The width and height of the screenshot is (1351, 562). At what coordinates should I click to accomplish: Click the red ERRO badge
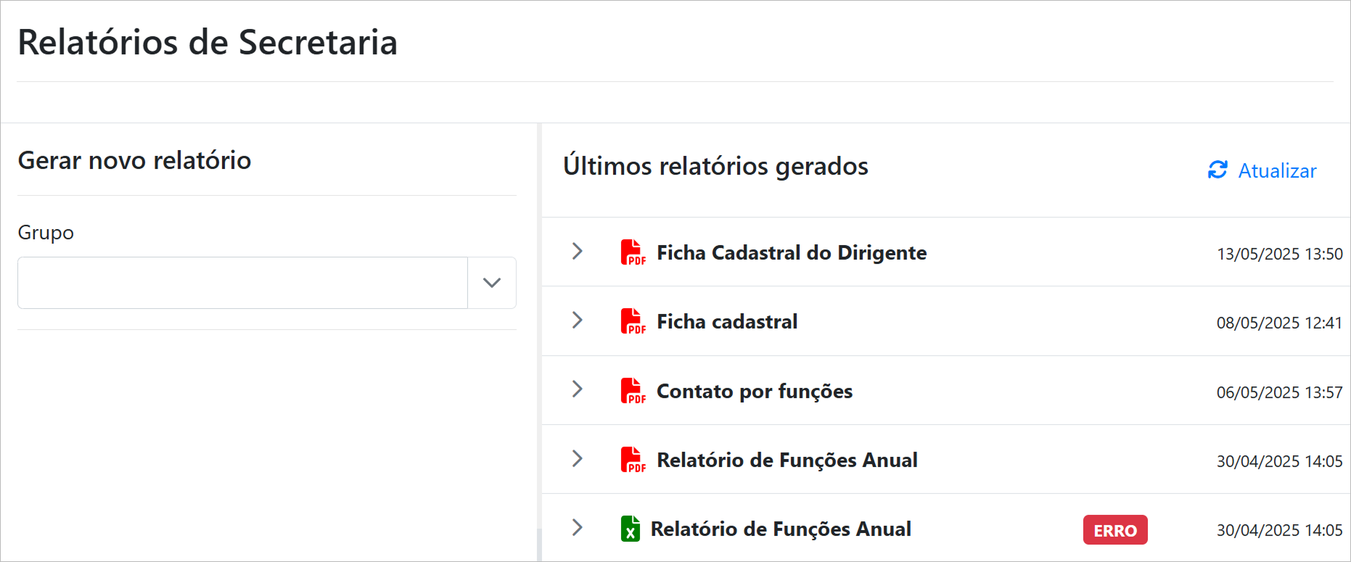click(1114, 530)
